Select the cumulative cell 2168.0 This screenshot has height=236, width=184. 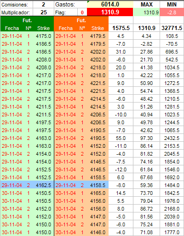pos(172,209)
